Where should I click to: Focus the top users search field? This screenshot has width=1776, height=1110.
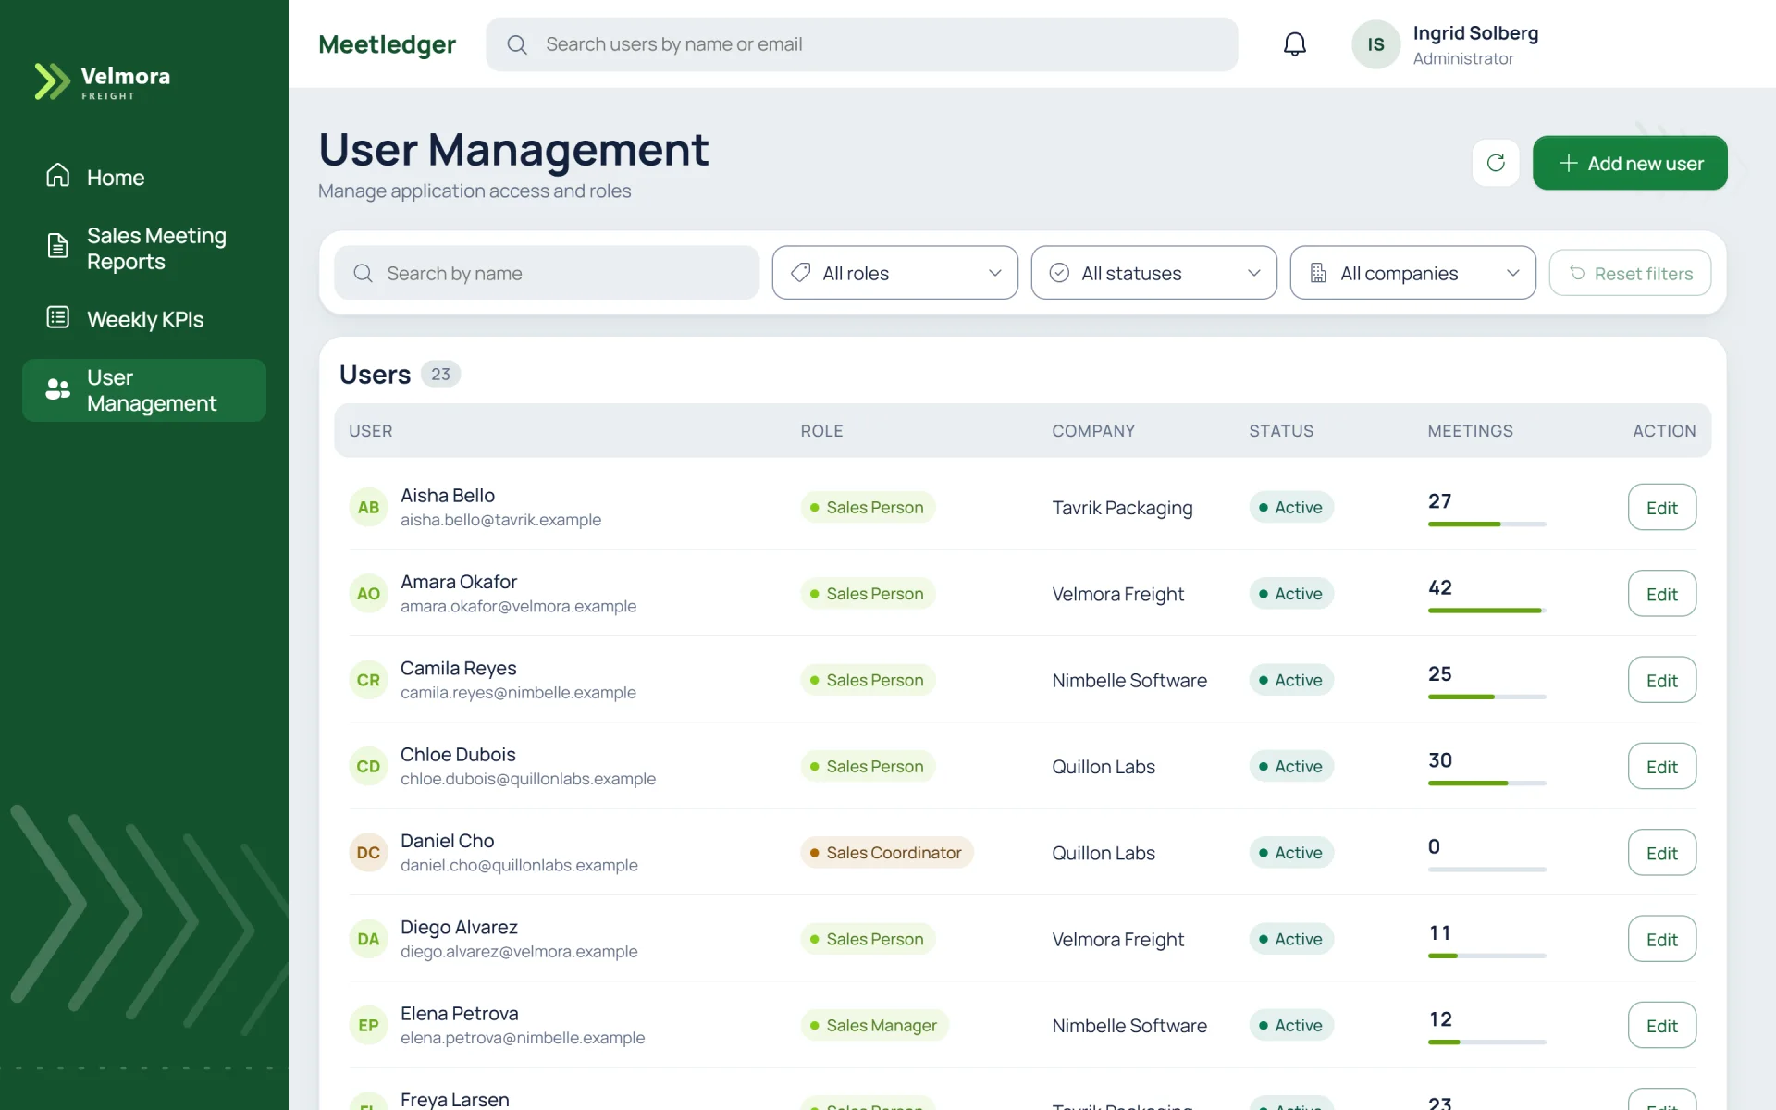click(x=861, y=44)
